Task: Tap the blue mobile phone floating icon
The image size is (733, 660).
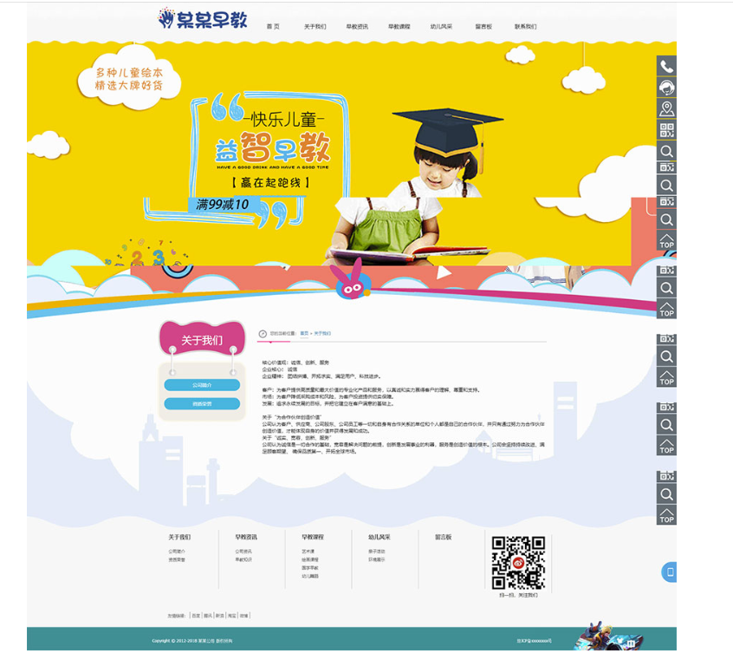Action: pyautogui.click(x=669, y=572)
